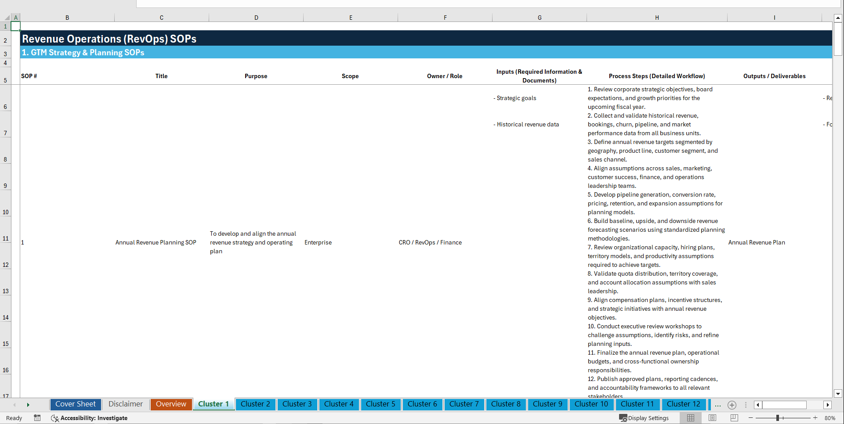Switch to Cluster 12 sheet

click(683, 404)
